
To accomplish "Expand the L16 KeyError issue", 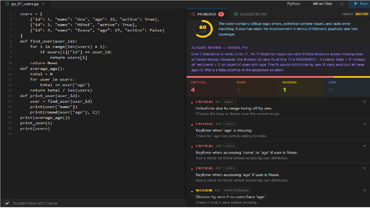I will [x=365, y=146].
